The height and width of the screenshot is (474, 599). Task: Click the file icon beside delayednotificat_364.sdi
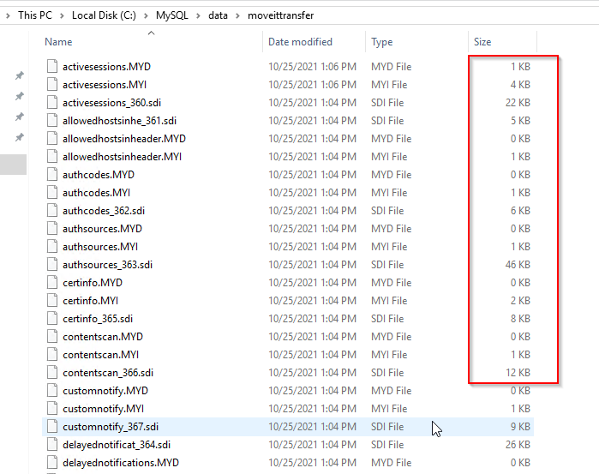click(x=52, y=444)
